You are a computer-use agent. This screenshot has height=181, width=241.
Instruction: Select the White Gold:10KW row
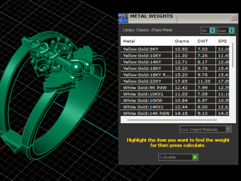(x=175, y=101)
